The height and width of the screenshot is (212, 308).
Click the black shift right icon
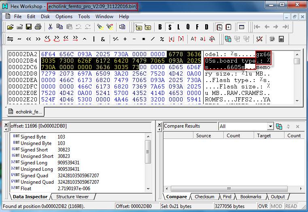tap(38, 39)
